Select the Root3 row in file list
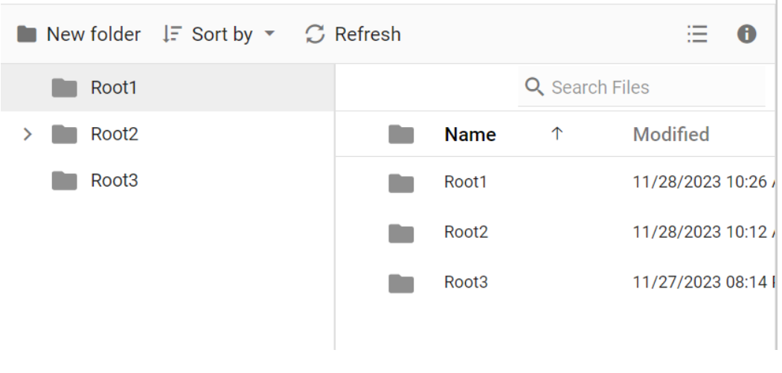Screen dimensions: 782x373 click(466, 282)
